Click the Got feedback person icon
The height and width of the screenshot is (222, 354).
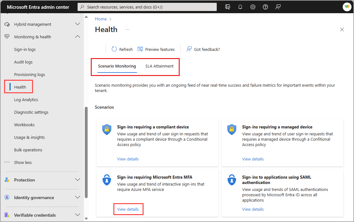(x=189, y=49)
